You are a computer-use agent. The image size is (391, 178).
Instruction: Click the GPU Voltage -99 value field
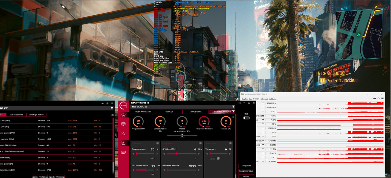pos(153,165)
